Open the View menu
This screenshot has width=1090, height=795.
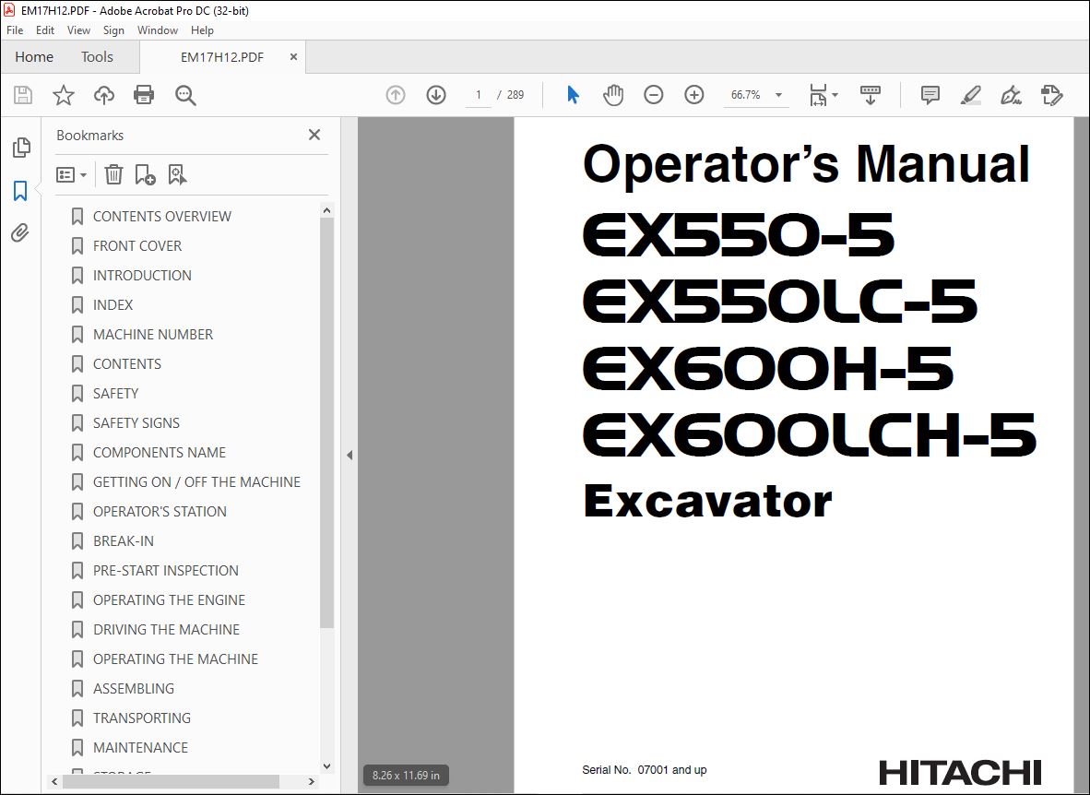78,30
